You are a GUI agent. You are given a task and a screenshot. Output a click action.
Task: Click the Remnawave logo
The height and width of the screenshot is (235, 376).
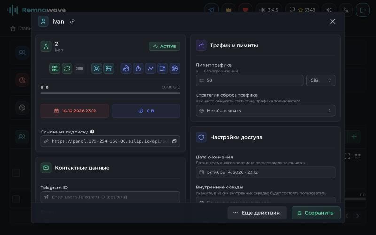tap(37, 10)
